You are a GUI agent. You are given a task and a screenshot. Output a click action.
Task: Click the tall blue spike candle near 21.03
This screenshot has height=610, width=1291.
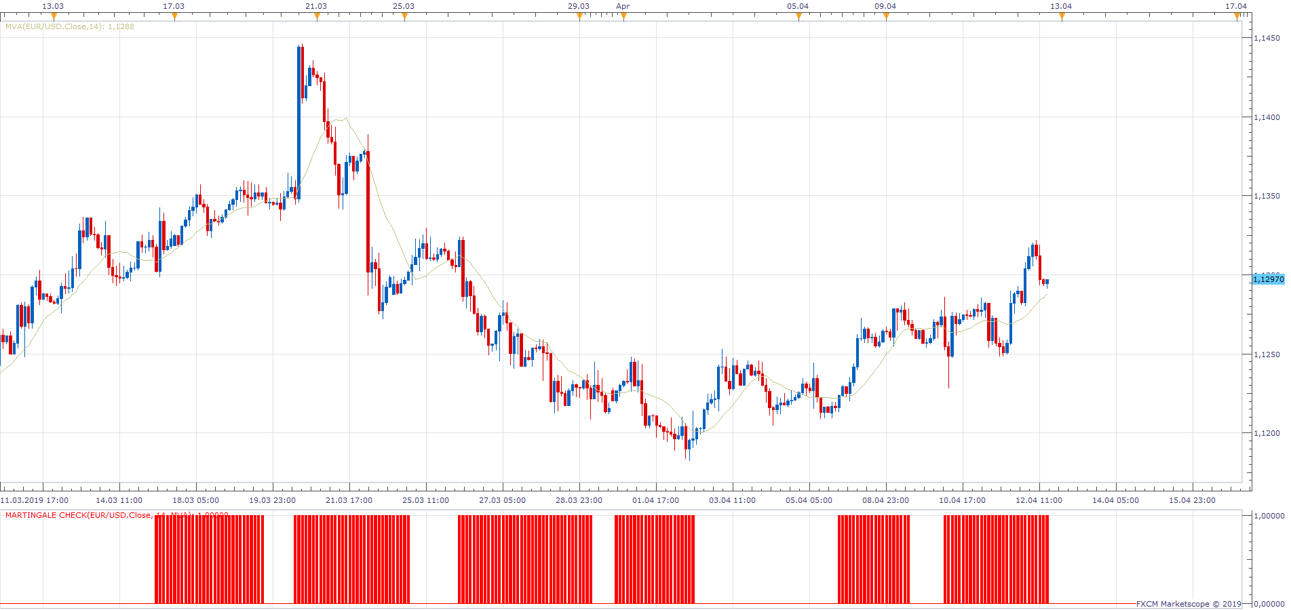(x=300, y=122)
